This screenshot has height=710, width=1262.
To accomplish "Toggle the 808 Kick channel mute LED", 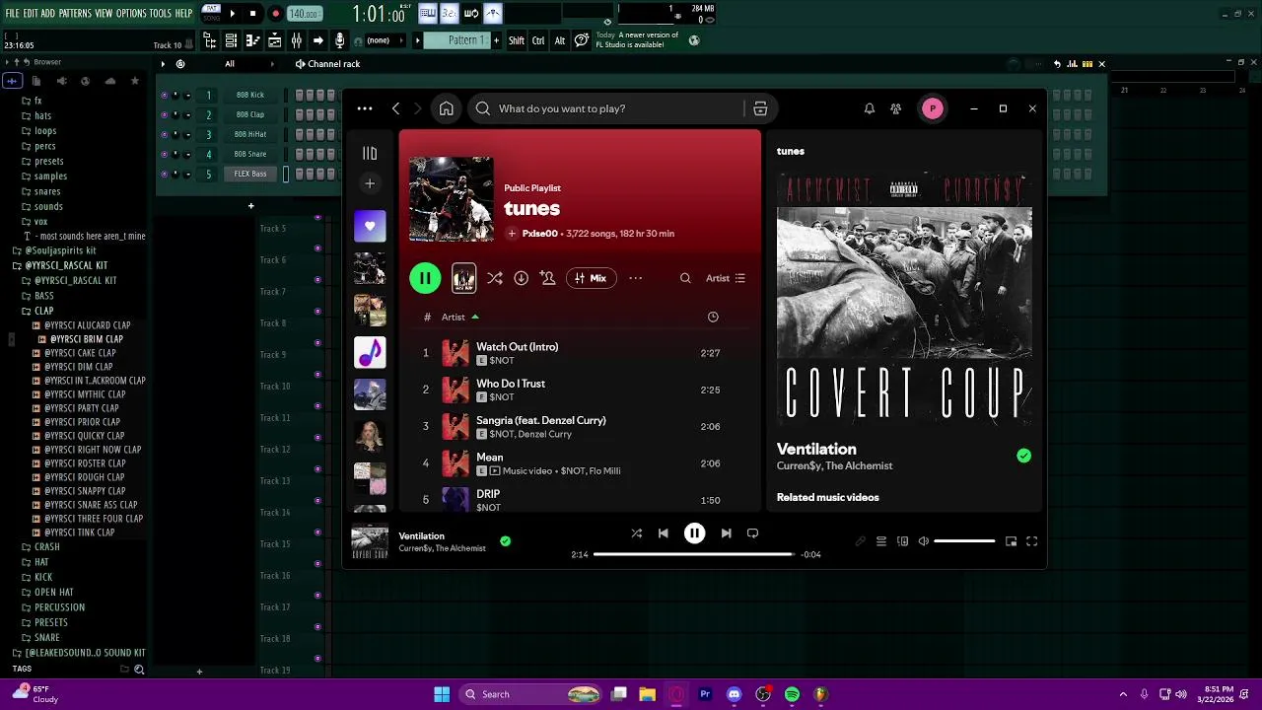I will coord(165,95).
